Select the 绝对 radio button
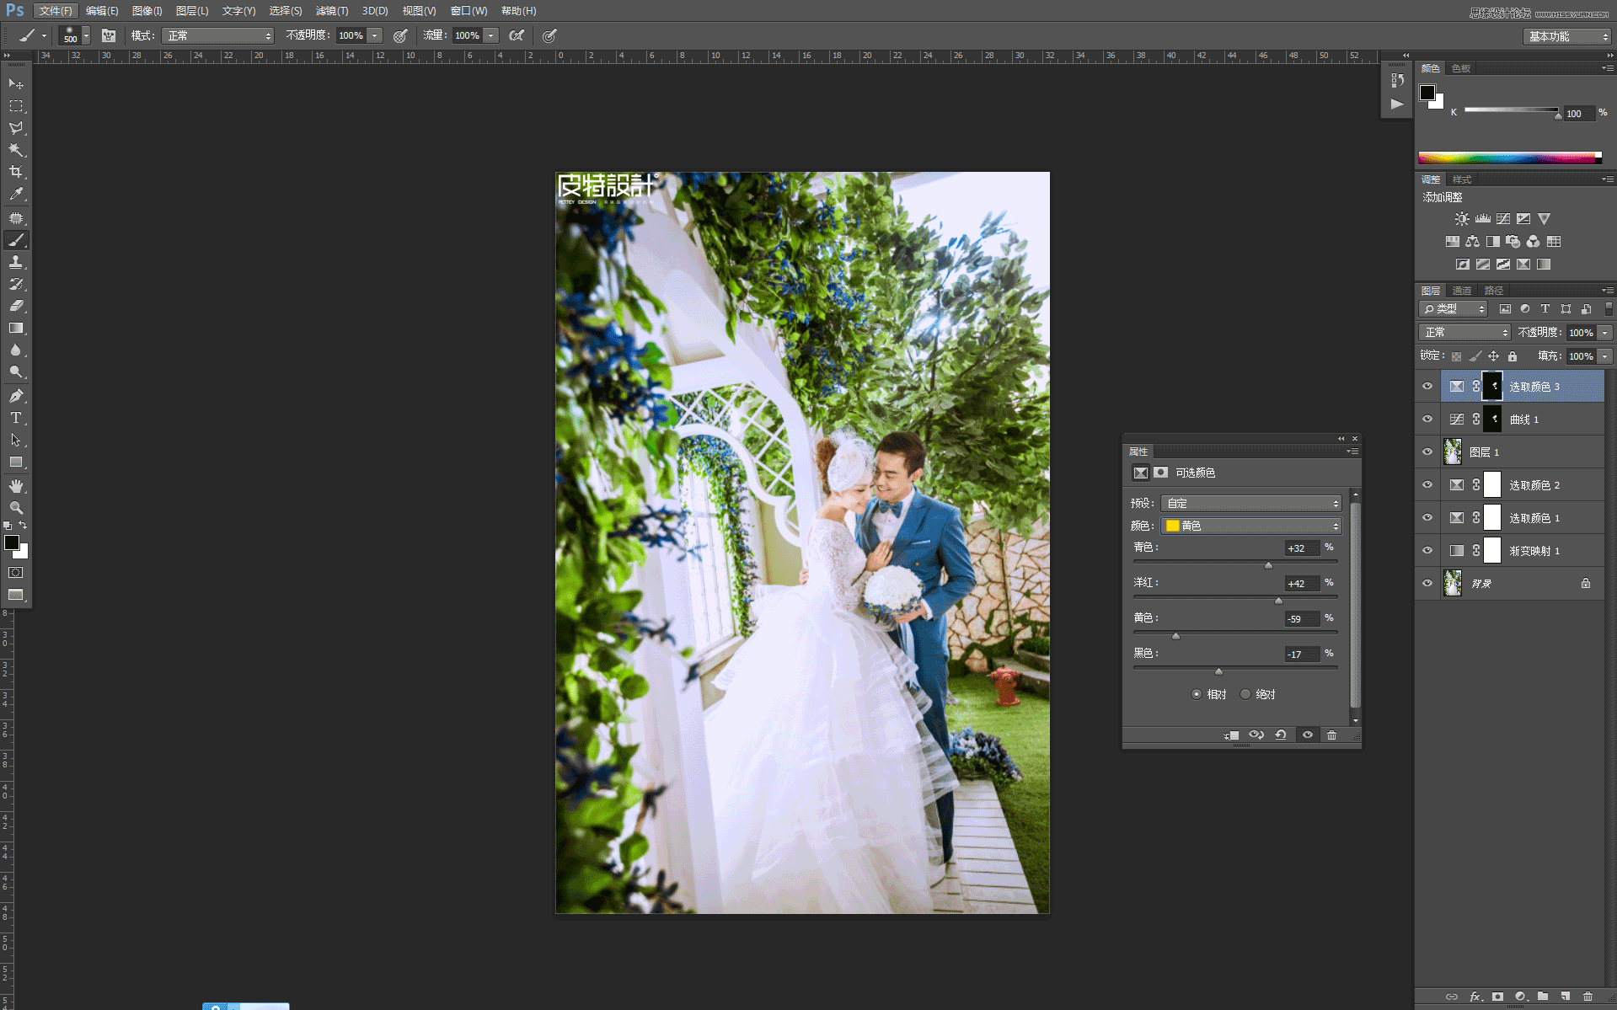 pyautogui.click(x=1245, y=693)
